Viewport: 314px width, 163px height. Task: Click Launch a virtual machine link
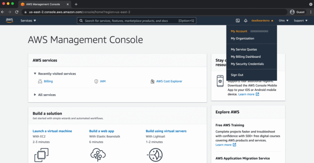(x=52, y=131)
